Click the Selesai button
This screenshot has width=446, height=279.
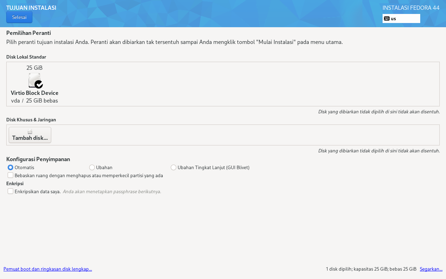point(19,17)
